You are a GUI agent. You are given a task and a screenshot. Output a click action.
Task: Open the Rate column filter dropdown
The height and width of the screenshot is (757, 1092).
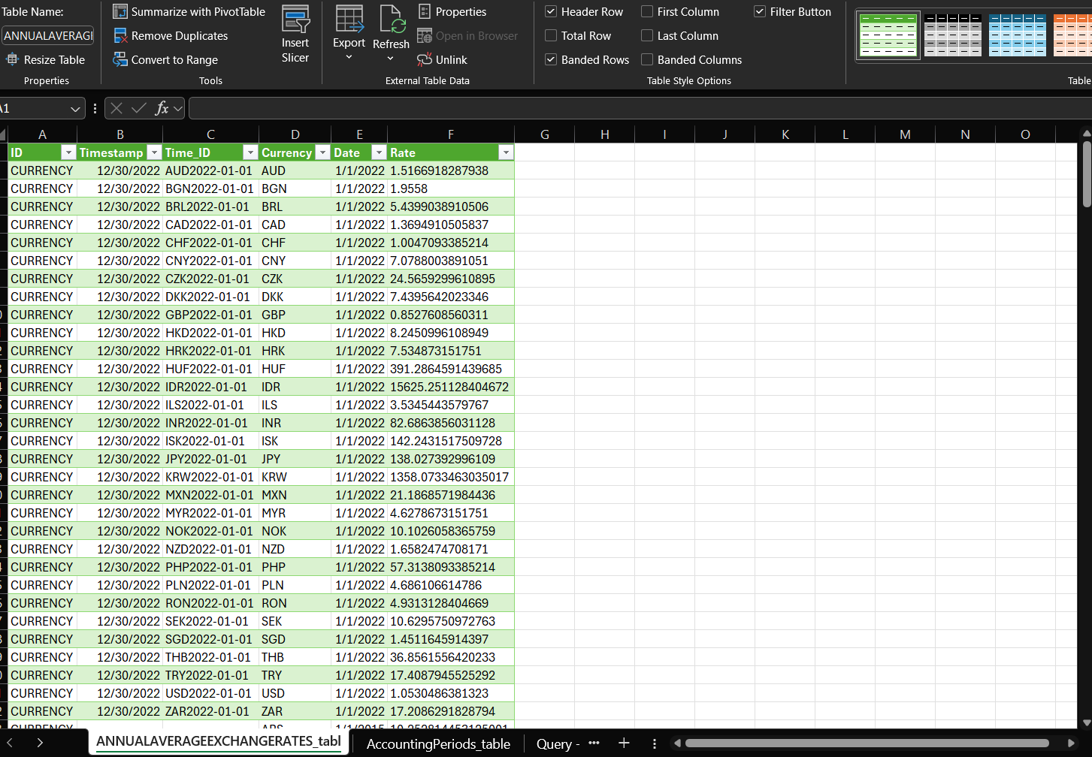point(506,152)
